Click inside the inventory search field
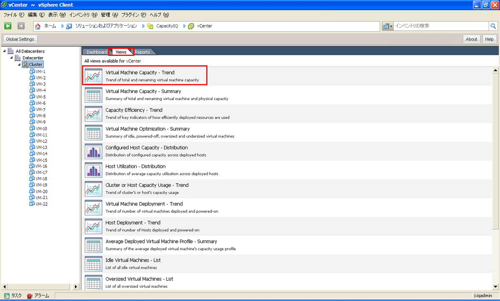Image resolution: width=500 pixels, height=301 pixels. [441, 26]
